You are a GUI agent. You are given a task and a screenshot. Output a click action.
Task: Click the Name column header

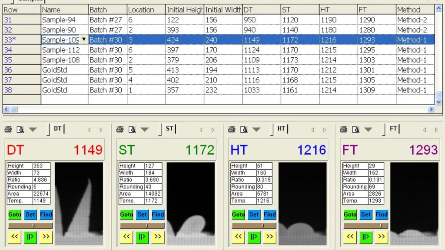click(65, 10)
